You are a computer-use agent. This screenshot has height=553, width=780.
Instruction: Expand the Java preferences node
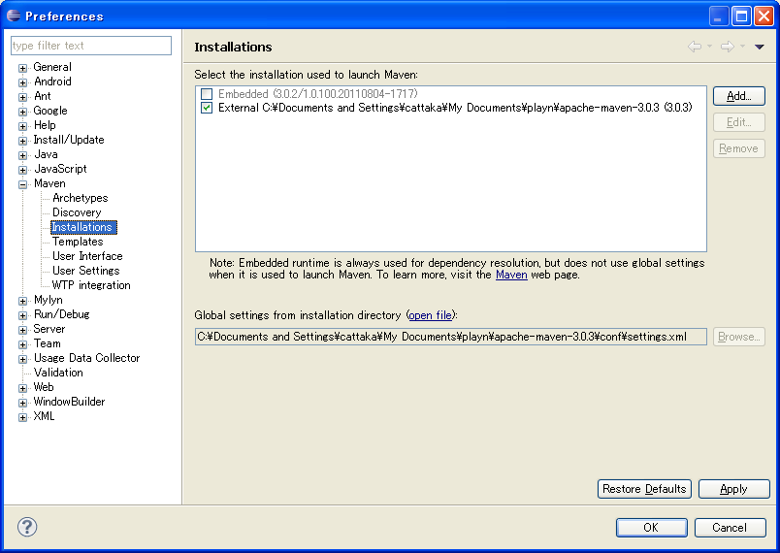[22, 155]
